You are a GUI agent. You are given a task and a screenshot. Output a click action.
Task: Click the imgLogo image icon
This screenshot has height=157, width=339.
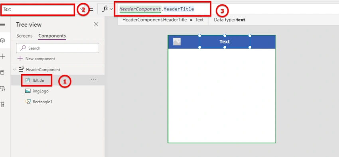[x=28, y=91]
